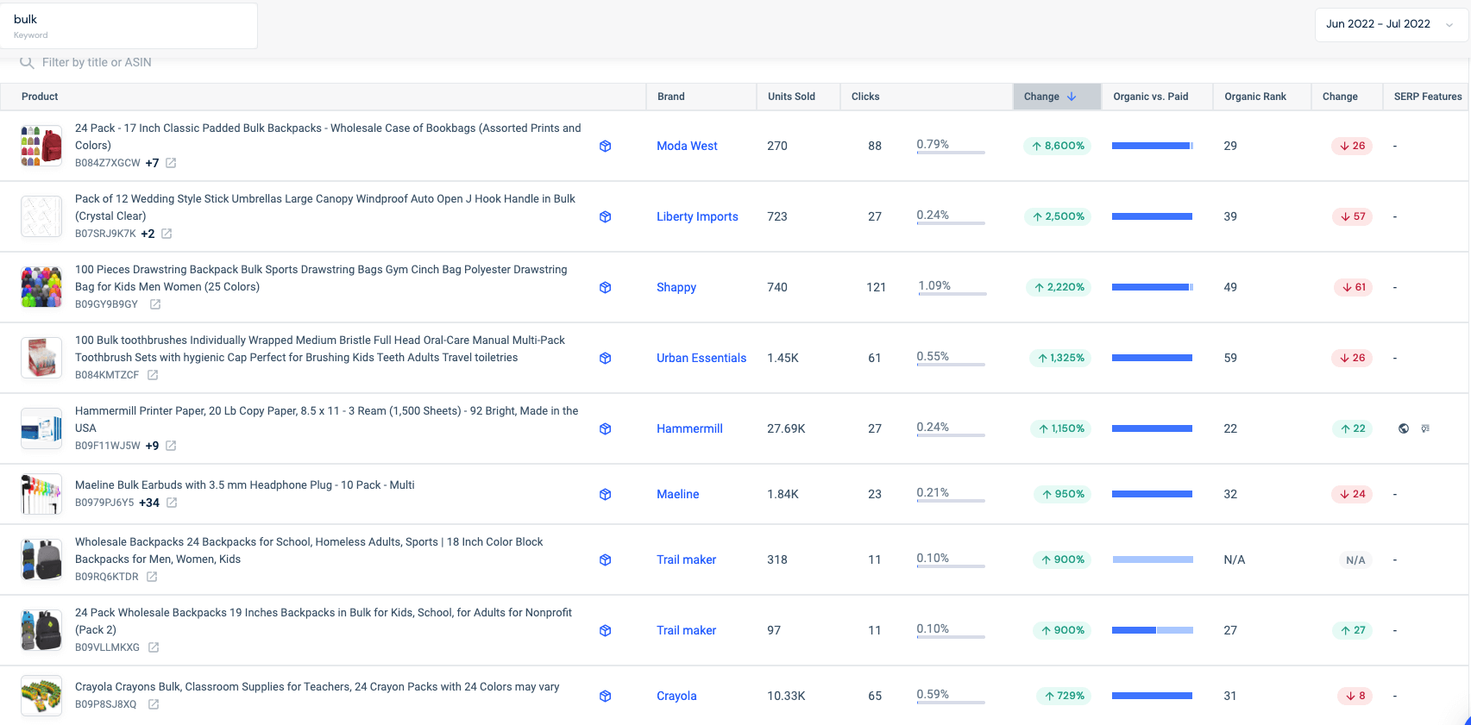
Task: Click the search magnifier icon in filter bar
Action: [x=27, y=62]
